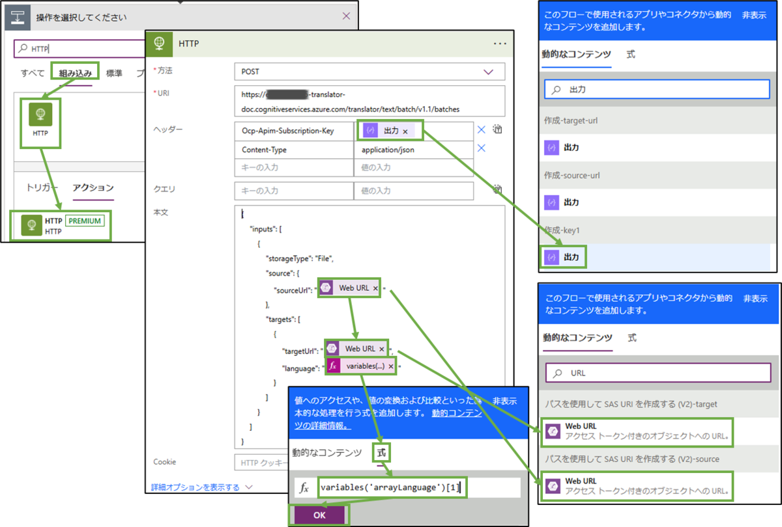
Task: Choose Web URL under the (V2)-source section
Action: [636, 486]
